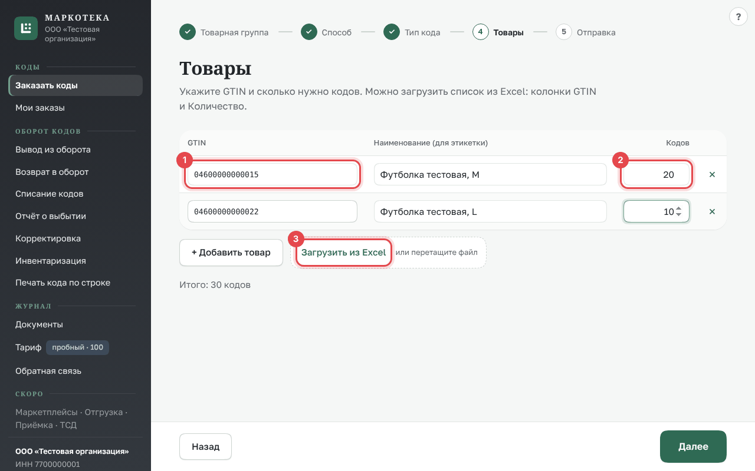
Task: Open Мои заказы section
Action: click(x=75, y=108)
